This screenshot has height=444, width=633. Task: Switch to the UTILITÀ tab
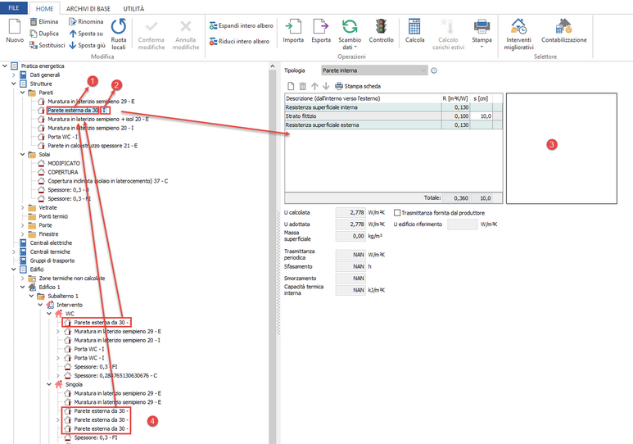133,8
